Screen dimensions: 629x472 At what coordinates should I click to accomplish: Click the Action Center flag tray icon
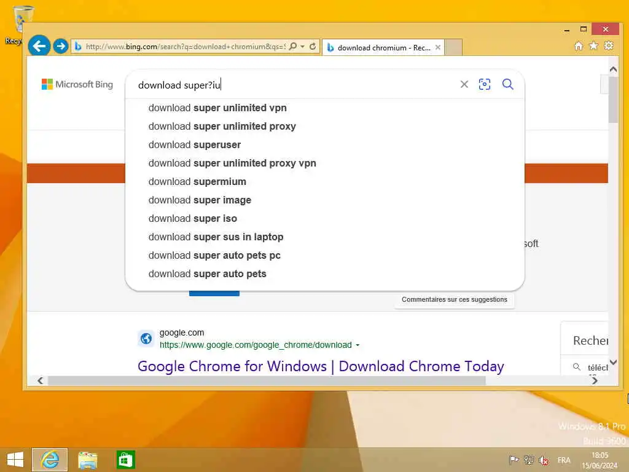pyautogui.click(x=514, y=460)
